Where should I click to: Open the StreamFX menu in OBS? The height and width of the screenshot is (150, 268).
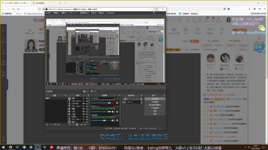111,13
